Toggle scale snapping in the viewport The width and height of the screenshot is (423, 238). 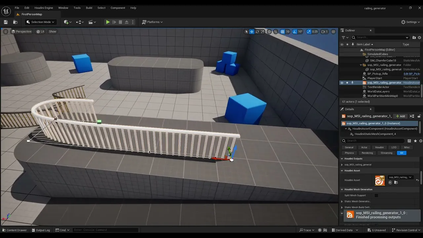point(309,32)
